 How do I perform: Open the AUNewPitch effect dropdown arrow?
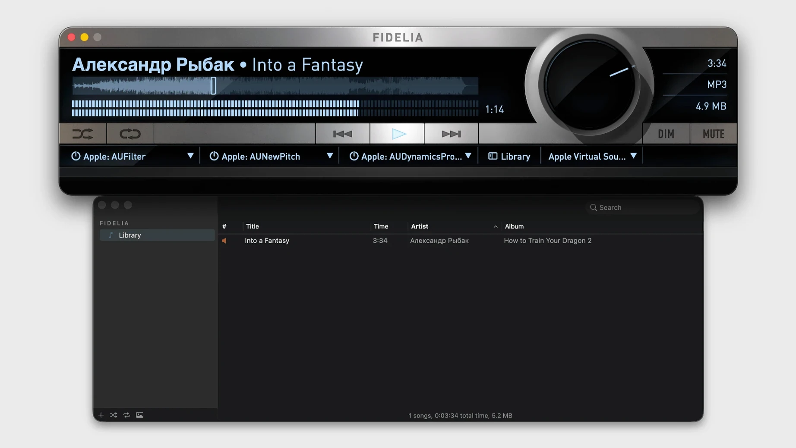pos(330,156)
